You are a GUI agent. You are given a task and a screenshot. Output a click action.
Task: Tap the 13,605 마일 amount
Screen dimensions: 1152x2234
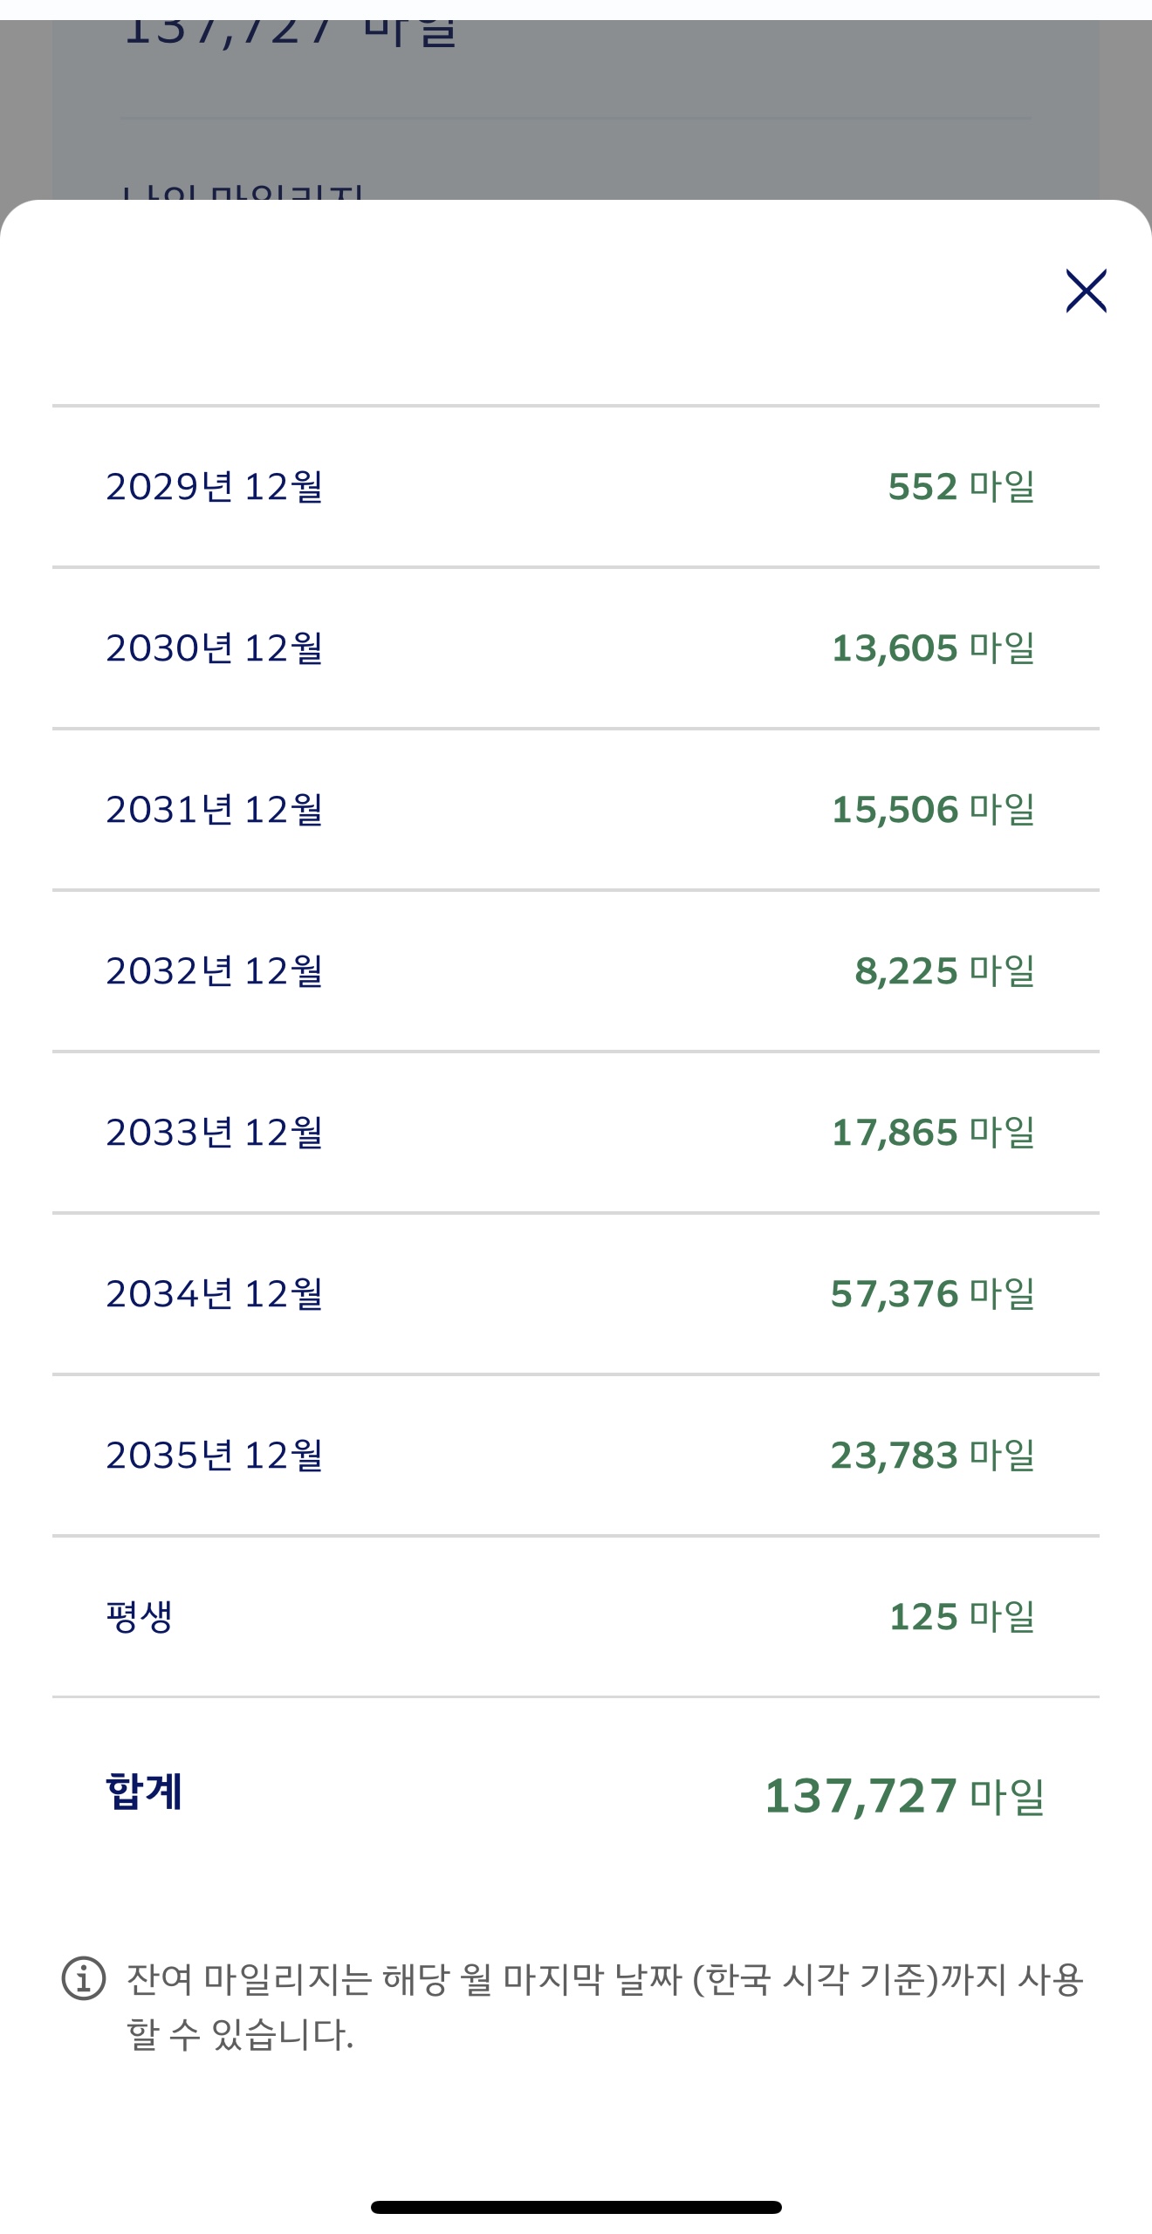tap(933, 648)
